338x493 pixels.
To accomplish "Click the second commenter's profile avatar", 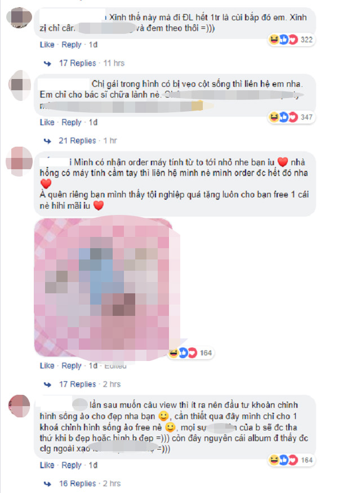I will 20,85.
